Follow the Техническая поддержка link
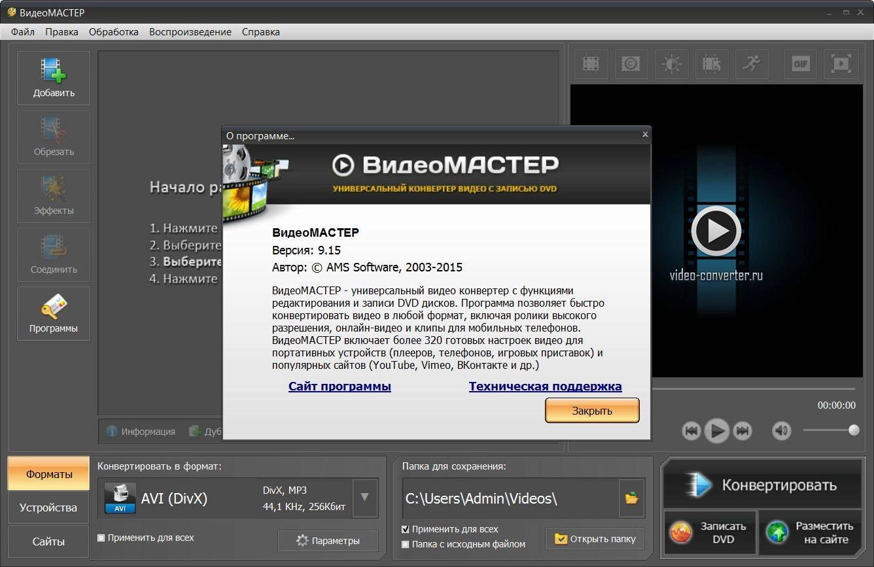Image resolution: width=874 pixels, height=567 pixels. pyautogui.click(x=545, y=387)
